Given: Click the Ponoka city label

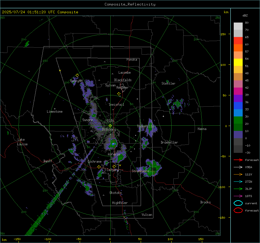Looking at the screenshot, I should pos(132,60).
